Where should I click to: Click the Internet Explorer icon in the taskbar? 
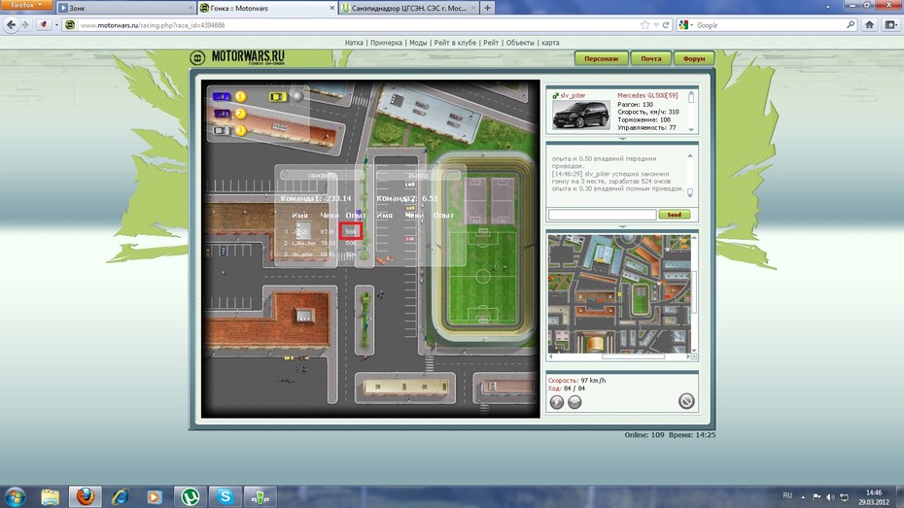pos(120,496)
